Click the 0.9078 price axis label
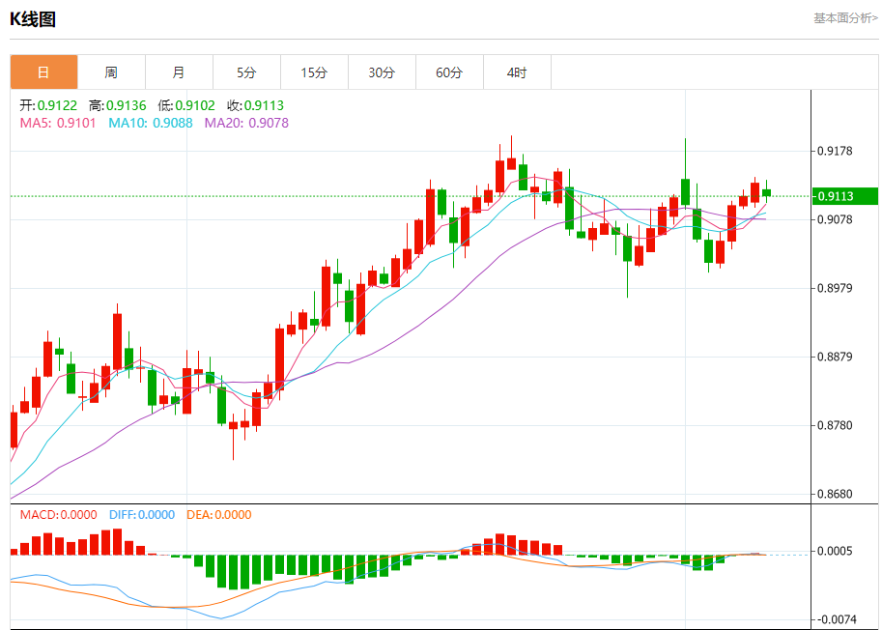Screen dimensions: 882x630 click(x=836, y=218)
